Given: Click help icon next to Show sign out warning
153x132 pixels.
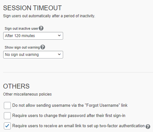Looking at the screenshot, I should [43, 47].
